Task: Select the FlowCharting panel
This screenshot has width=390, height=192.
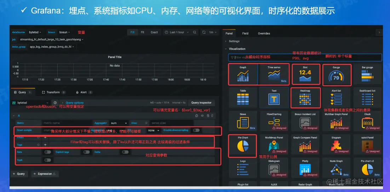Action: click(x=274, y=121)
